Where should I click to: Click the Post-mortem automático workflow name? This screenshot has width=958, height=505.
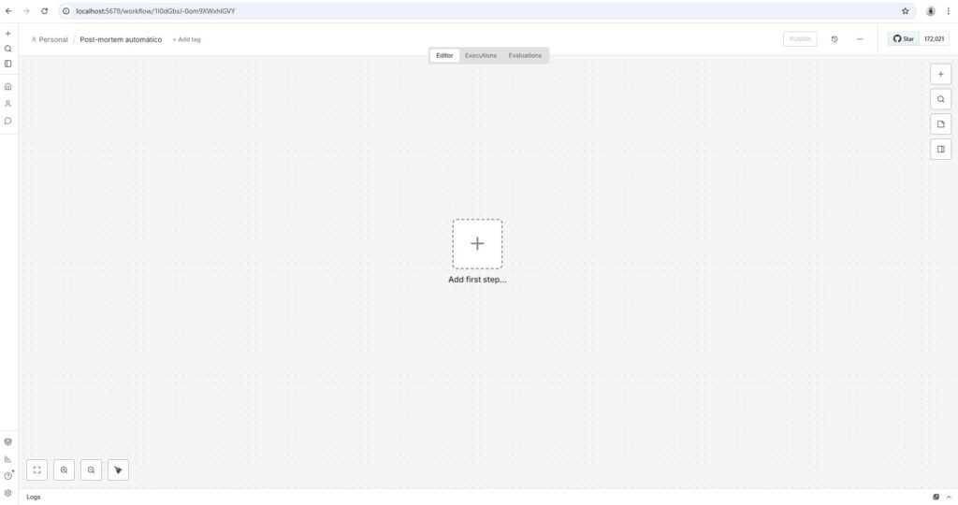point(121,39)
